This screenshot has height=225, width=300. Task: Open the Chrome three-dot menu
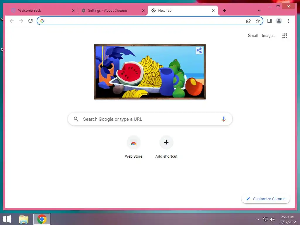[x=288, y=21]
